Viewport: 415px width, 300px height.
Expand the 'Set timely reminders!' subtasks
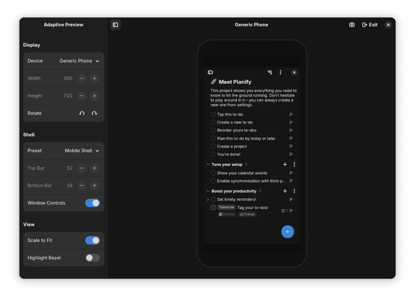[x=207, y=200]
